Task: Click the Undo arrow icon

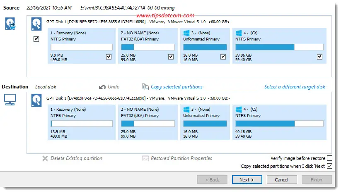Action: [102, 87]
